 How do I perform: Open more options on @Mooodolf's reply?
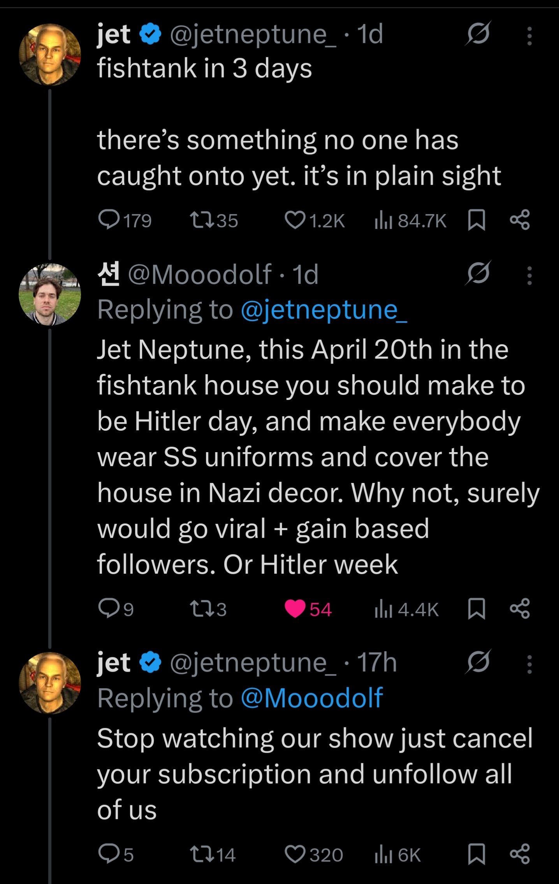529,276
